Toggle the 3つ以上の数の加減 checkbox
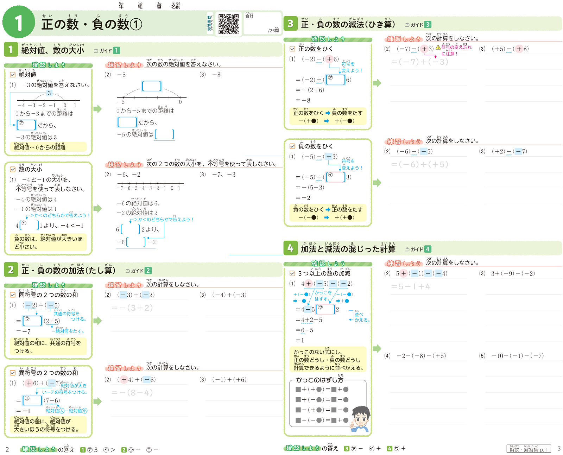Viewport: 563px width, 455px height. point(292,273)
